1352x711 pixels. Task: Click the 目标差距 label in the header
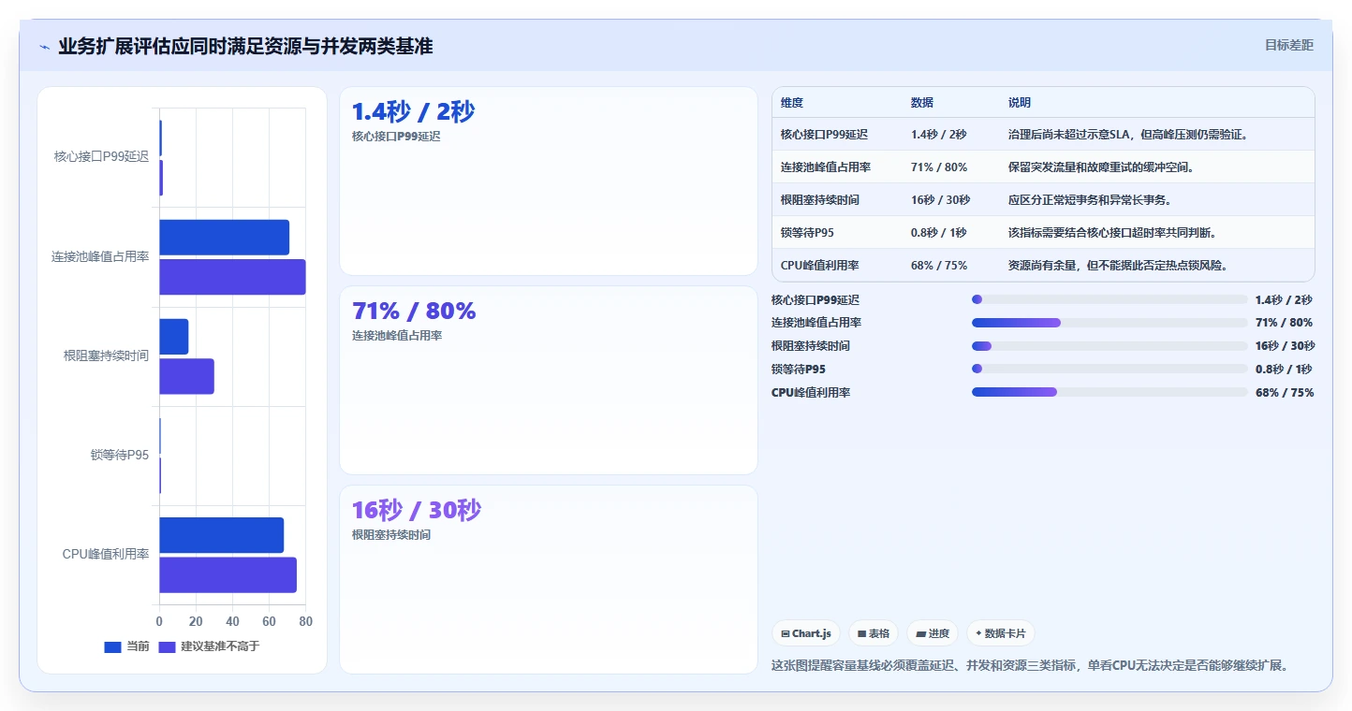(x=1289, y=45)
